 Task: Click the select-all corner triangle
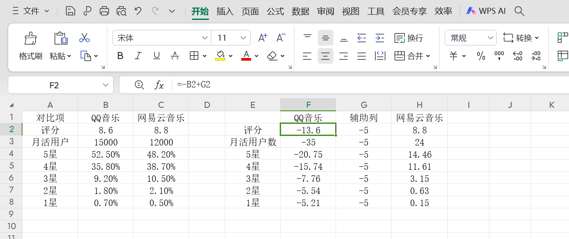[x=11, y=105]
